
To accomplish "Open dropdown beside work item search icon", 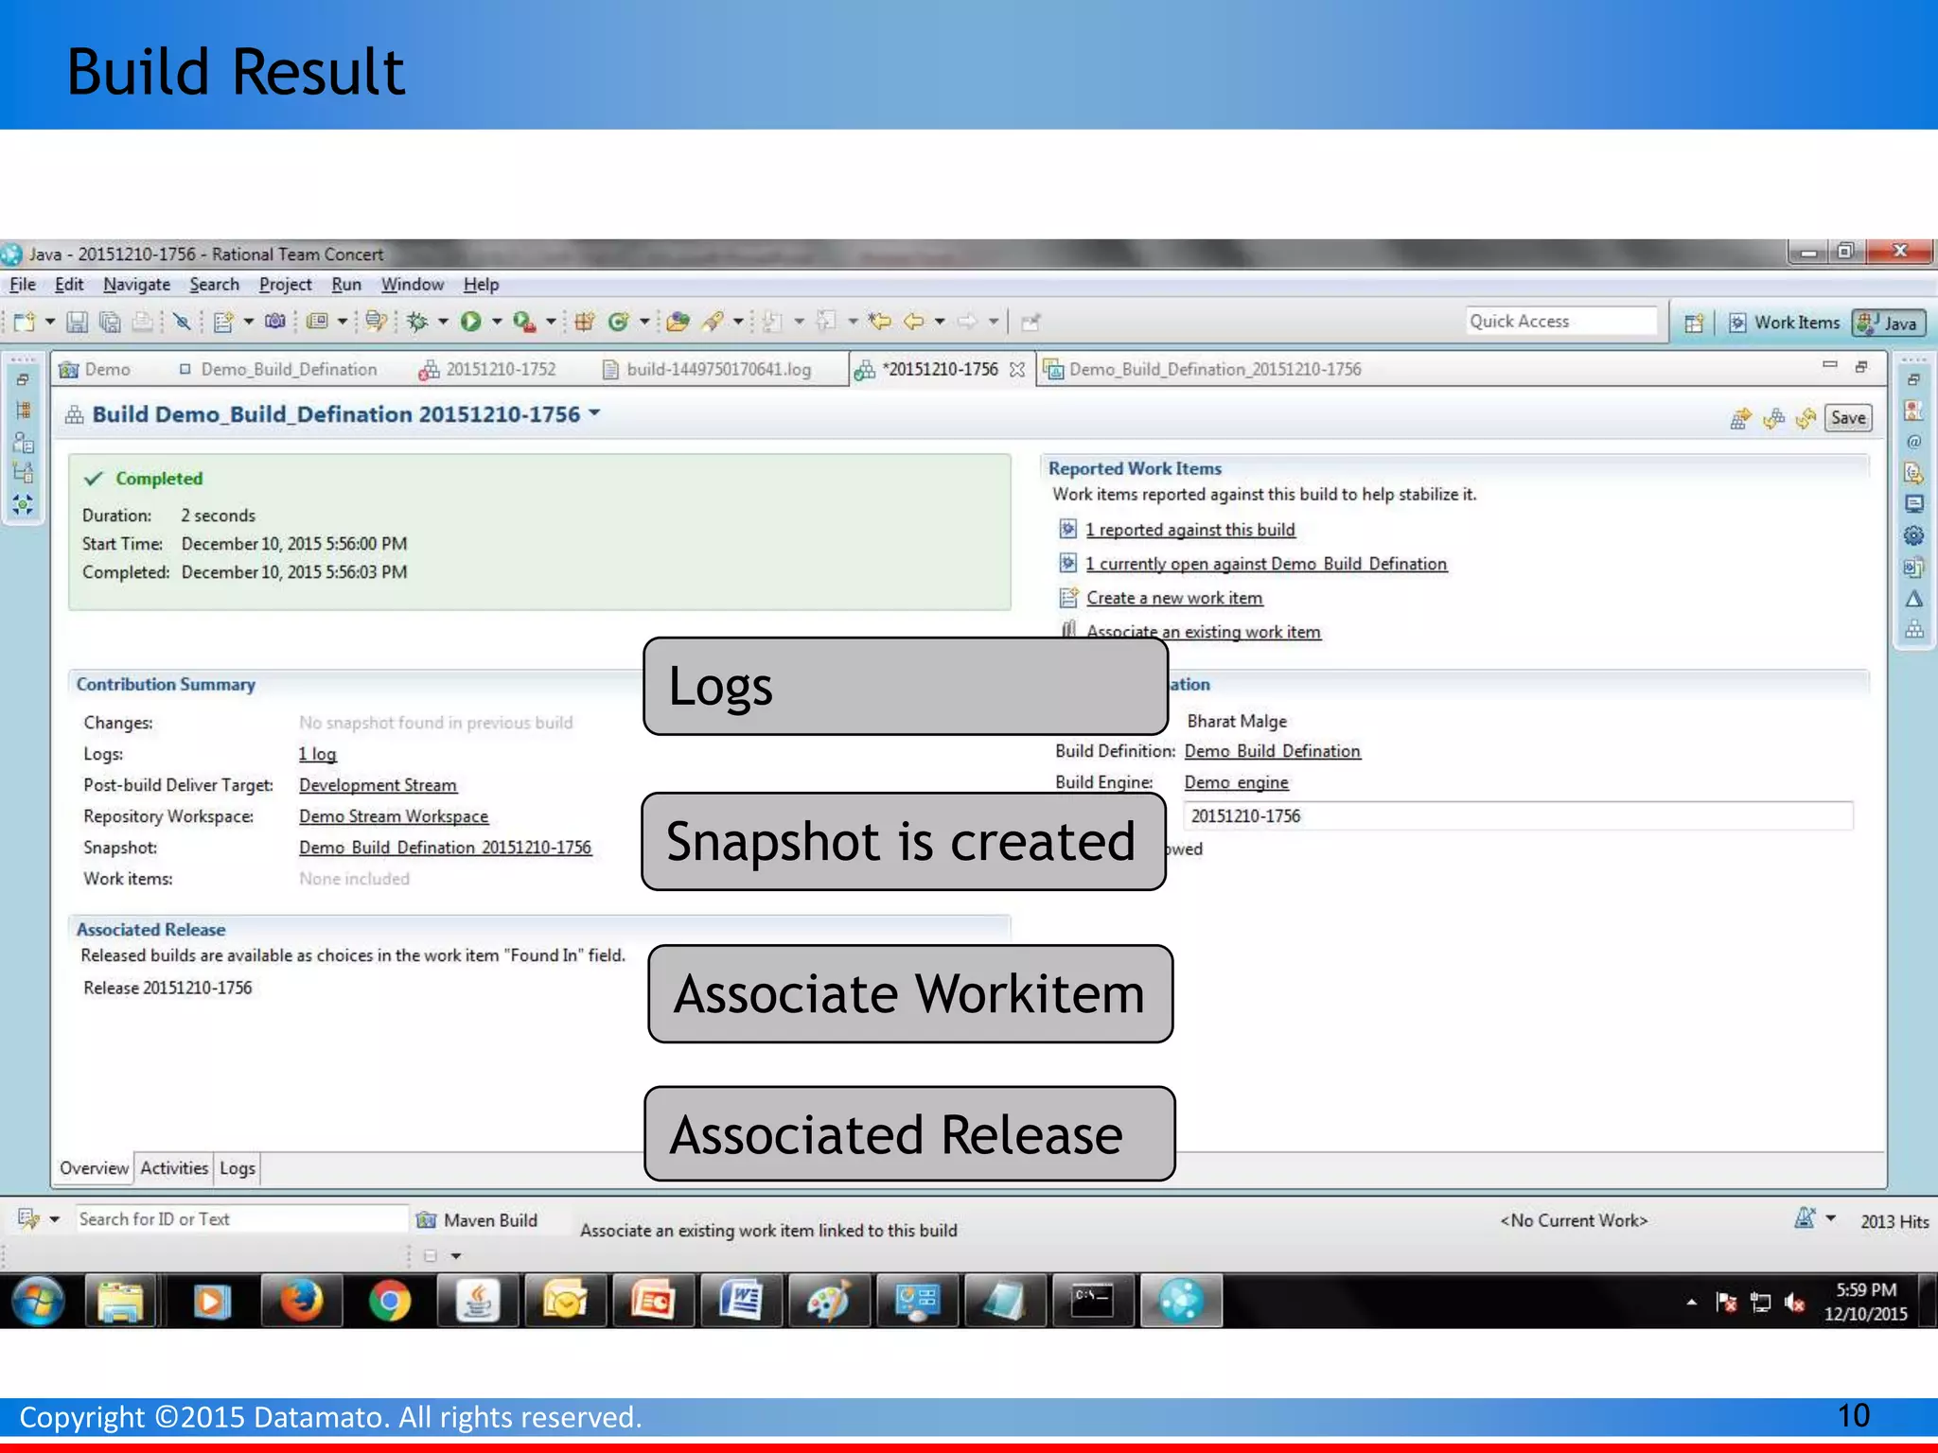I will pos(55,1220).
